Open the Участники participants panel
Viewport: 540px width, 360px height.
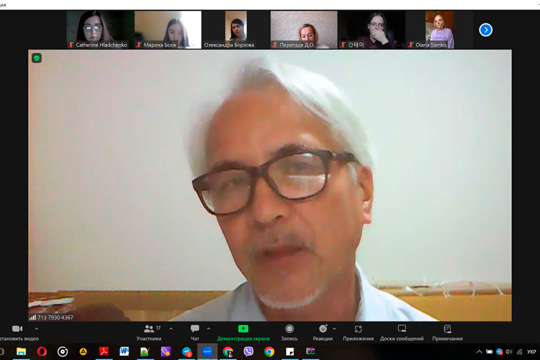coord(149,333)
